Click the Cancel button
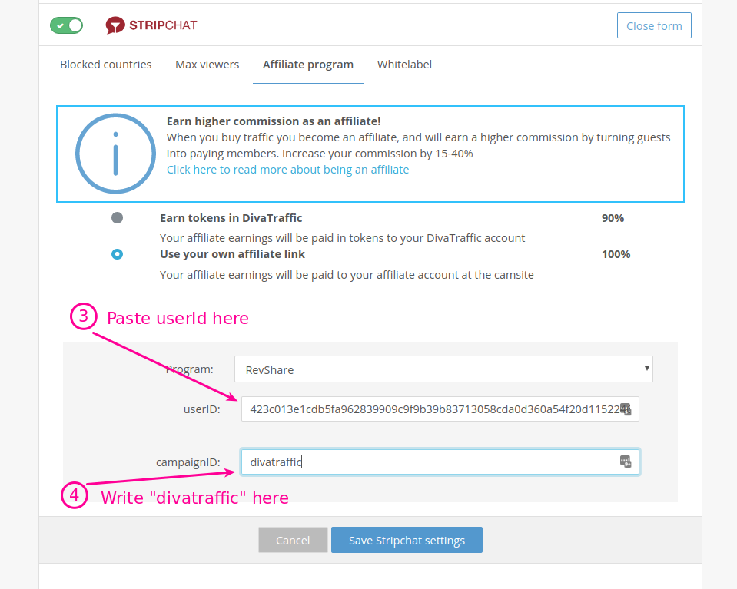 (x=293, y=540)
